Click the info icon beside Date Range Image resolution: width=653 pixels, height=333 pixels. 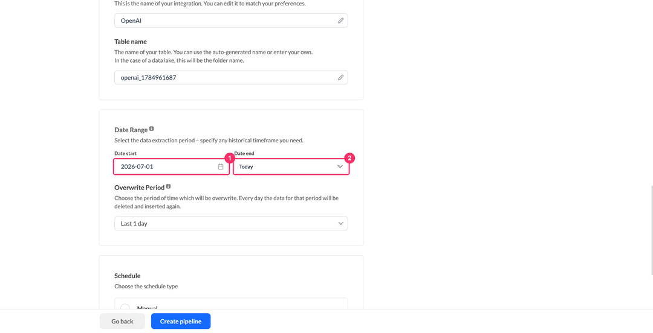pos(152,129)
